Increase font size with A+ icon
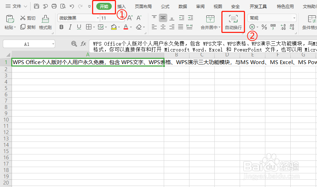This screenshot has width=317, height=187. coord(130,18)
